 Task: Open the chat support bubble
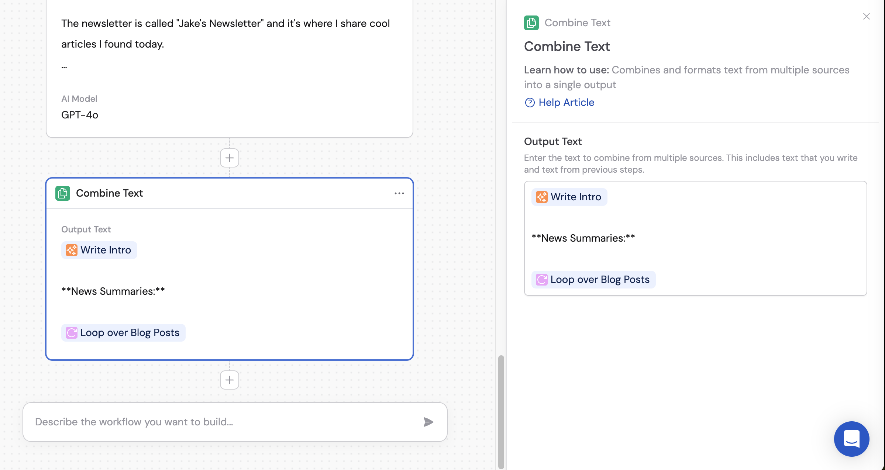pyautogui.click(x=852, y=439)
